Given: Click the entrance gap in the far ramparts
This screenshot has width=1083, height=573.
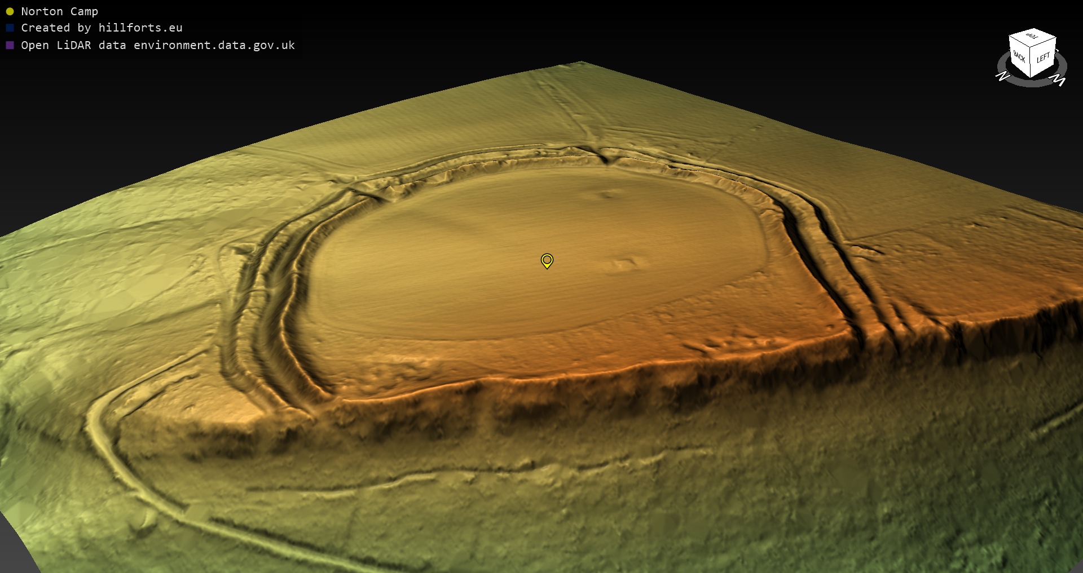Looking at the screenshot, I should (605, 156).
